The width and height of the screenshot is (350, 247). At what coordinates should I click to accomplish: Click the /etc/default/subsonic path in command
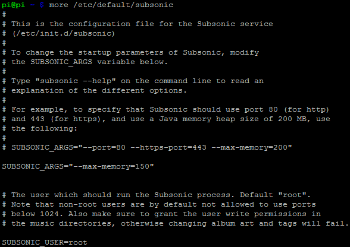coord(123,5)
